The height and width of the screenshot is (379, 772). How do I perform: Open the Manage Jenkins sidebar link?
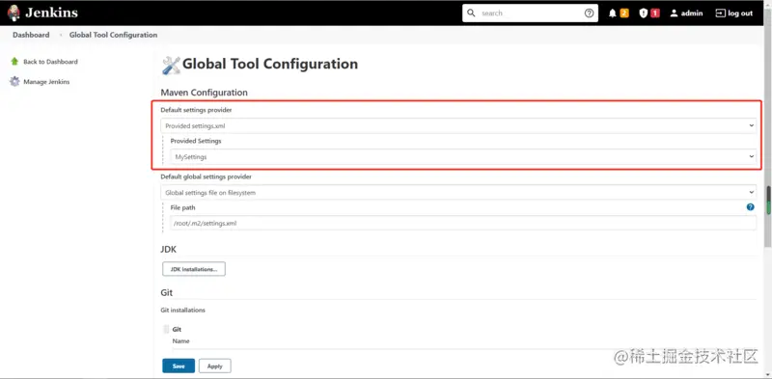click(x=46, y=82)
